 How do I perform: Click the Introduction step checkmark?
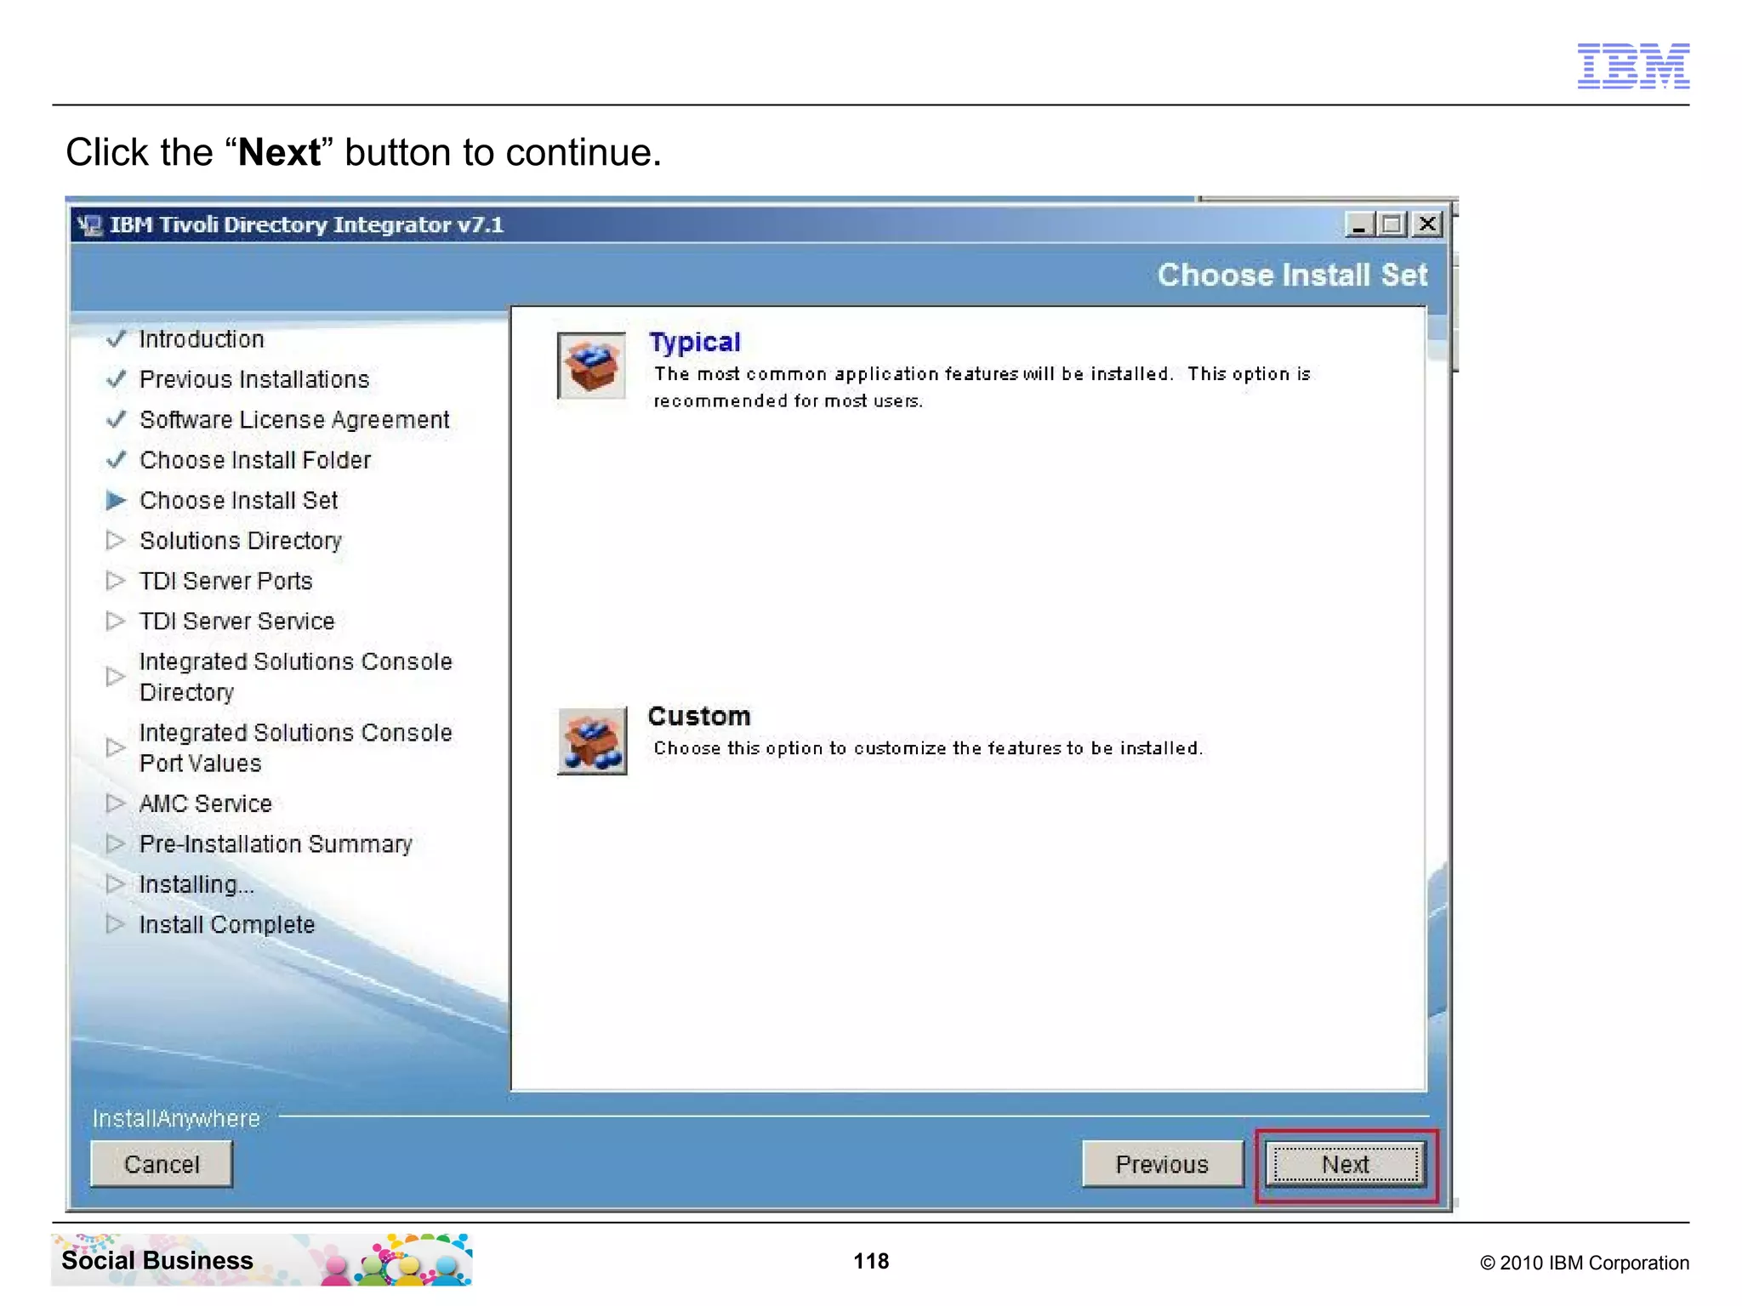click(117, 338)
